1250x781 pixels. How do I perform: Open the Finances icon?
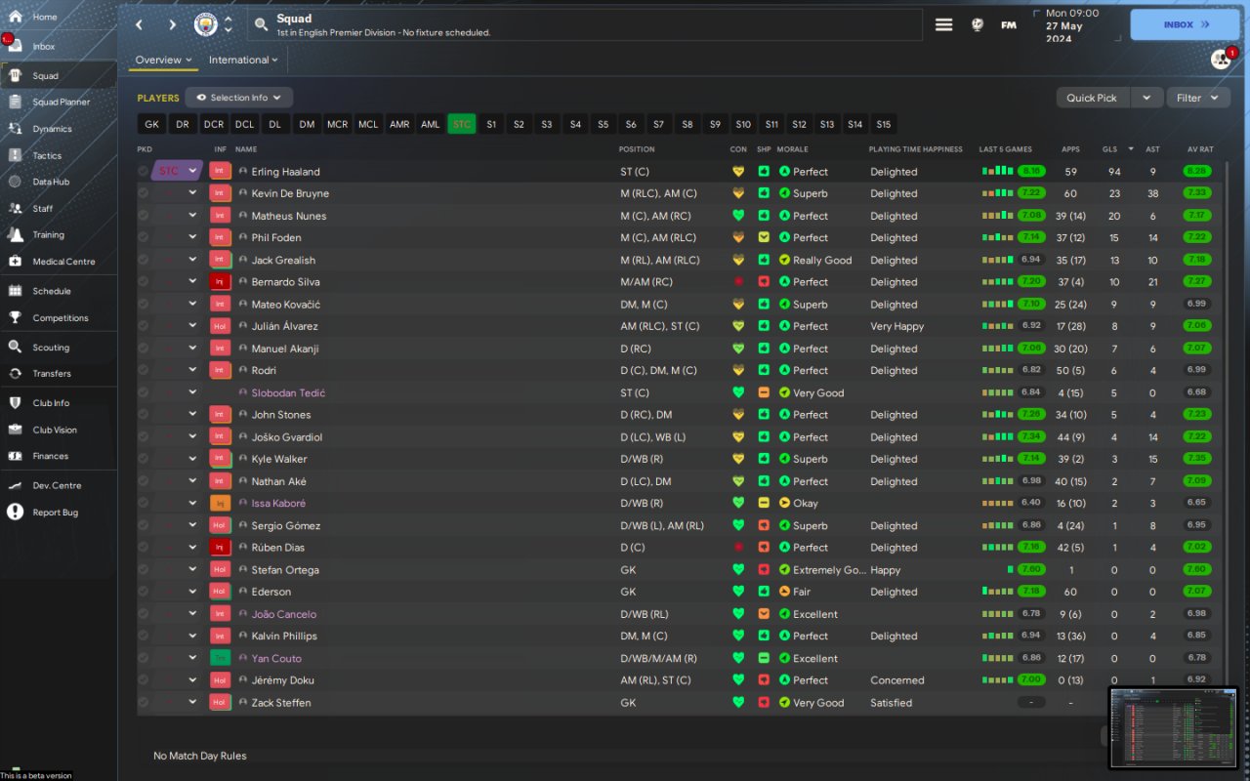click(x=15, y=456)
